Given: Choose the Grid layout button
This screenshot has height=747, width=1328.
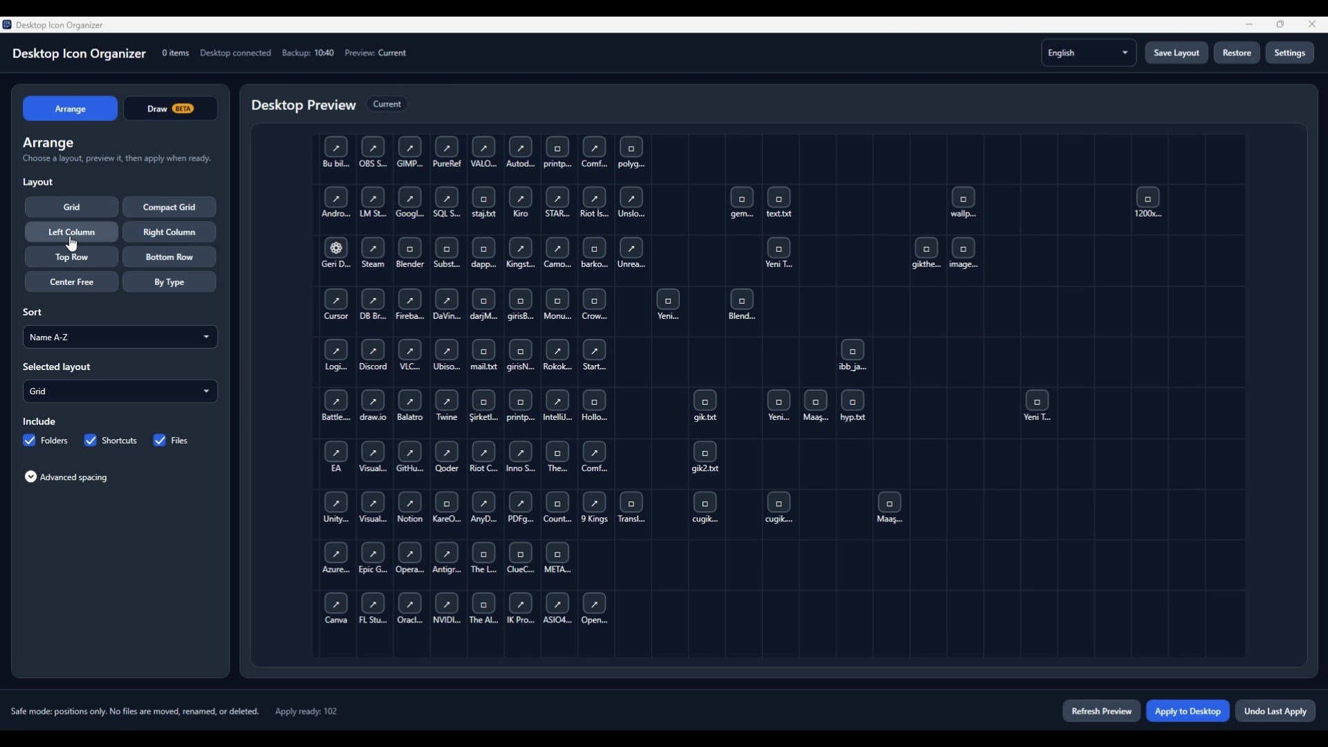Looking at the screenshot, I should point(72,207).
